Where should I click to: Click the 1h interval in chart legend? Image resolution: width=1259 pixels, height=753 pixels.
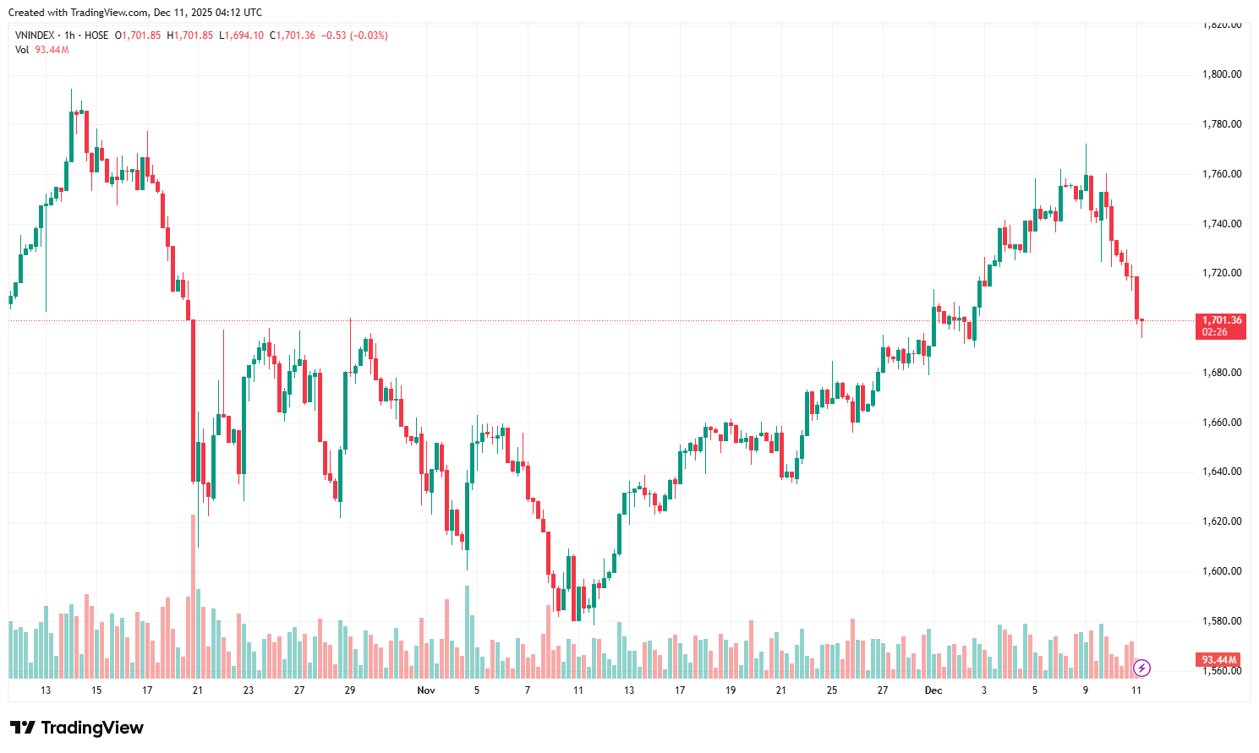pos(69,35)
